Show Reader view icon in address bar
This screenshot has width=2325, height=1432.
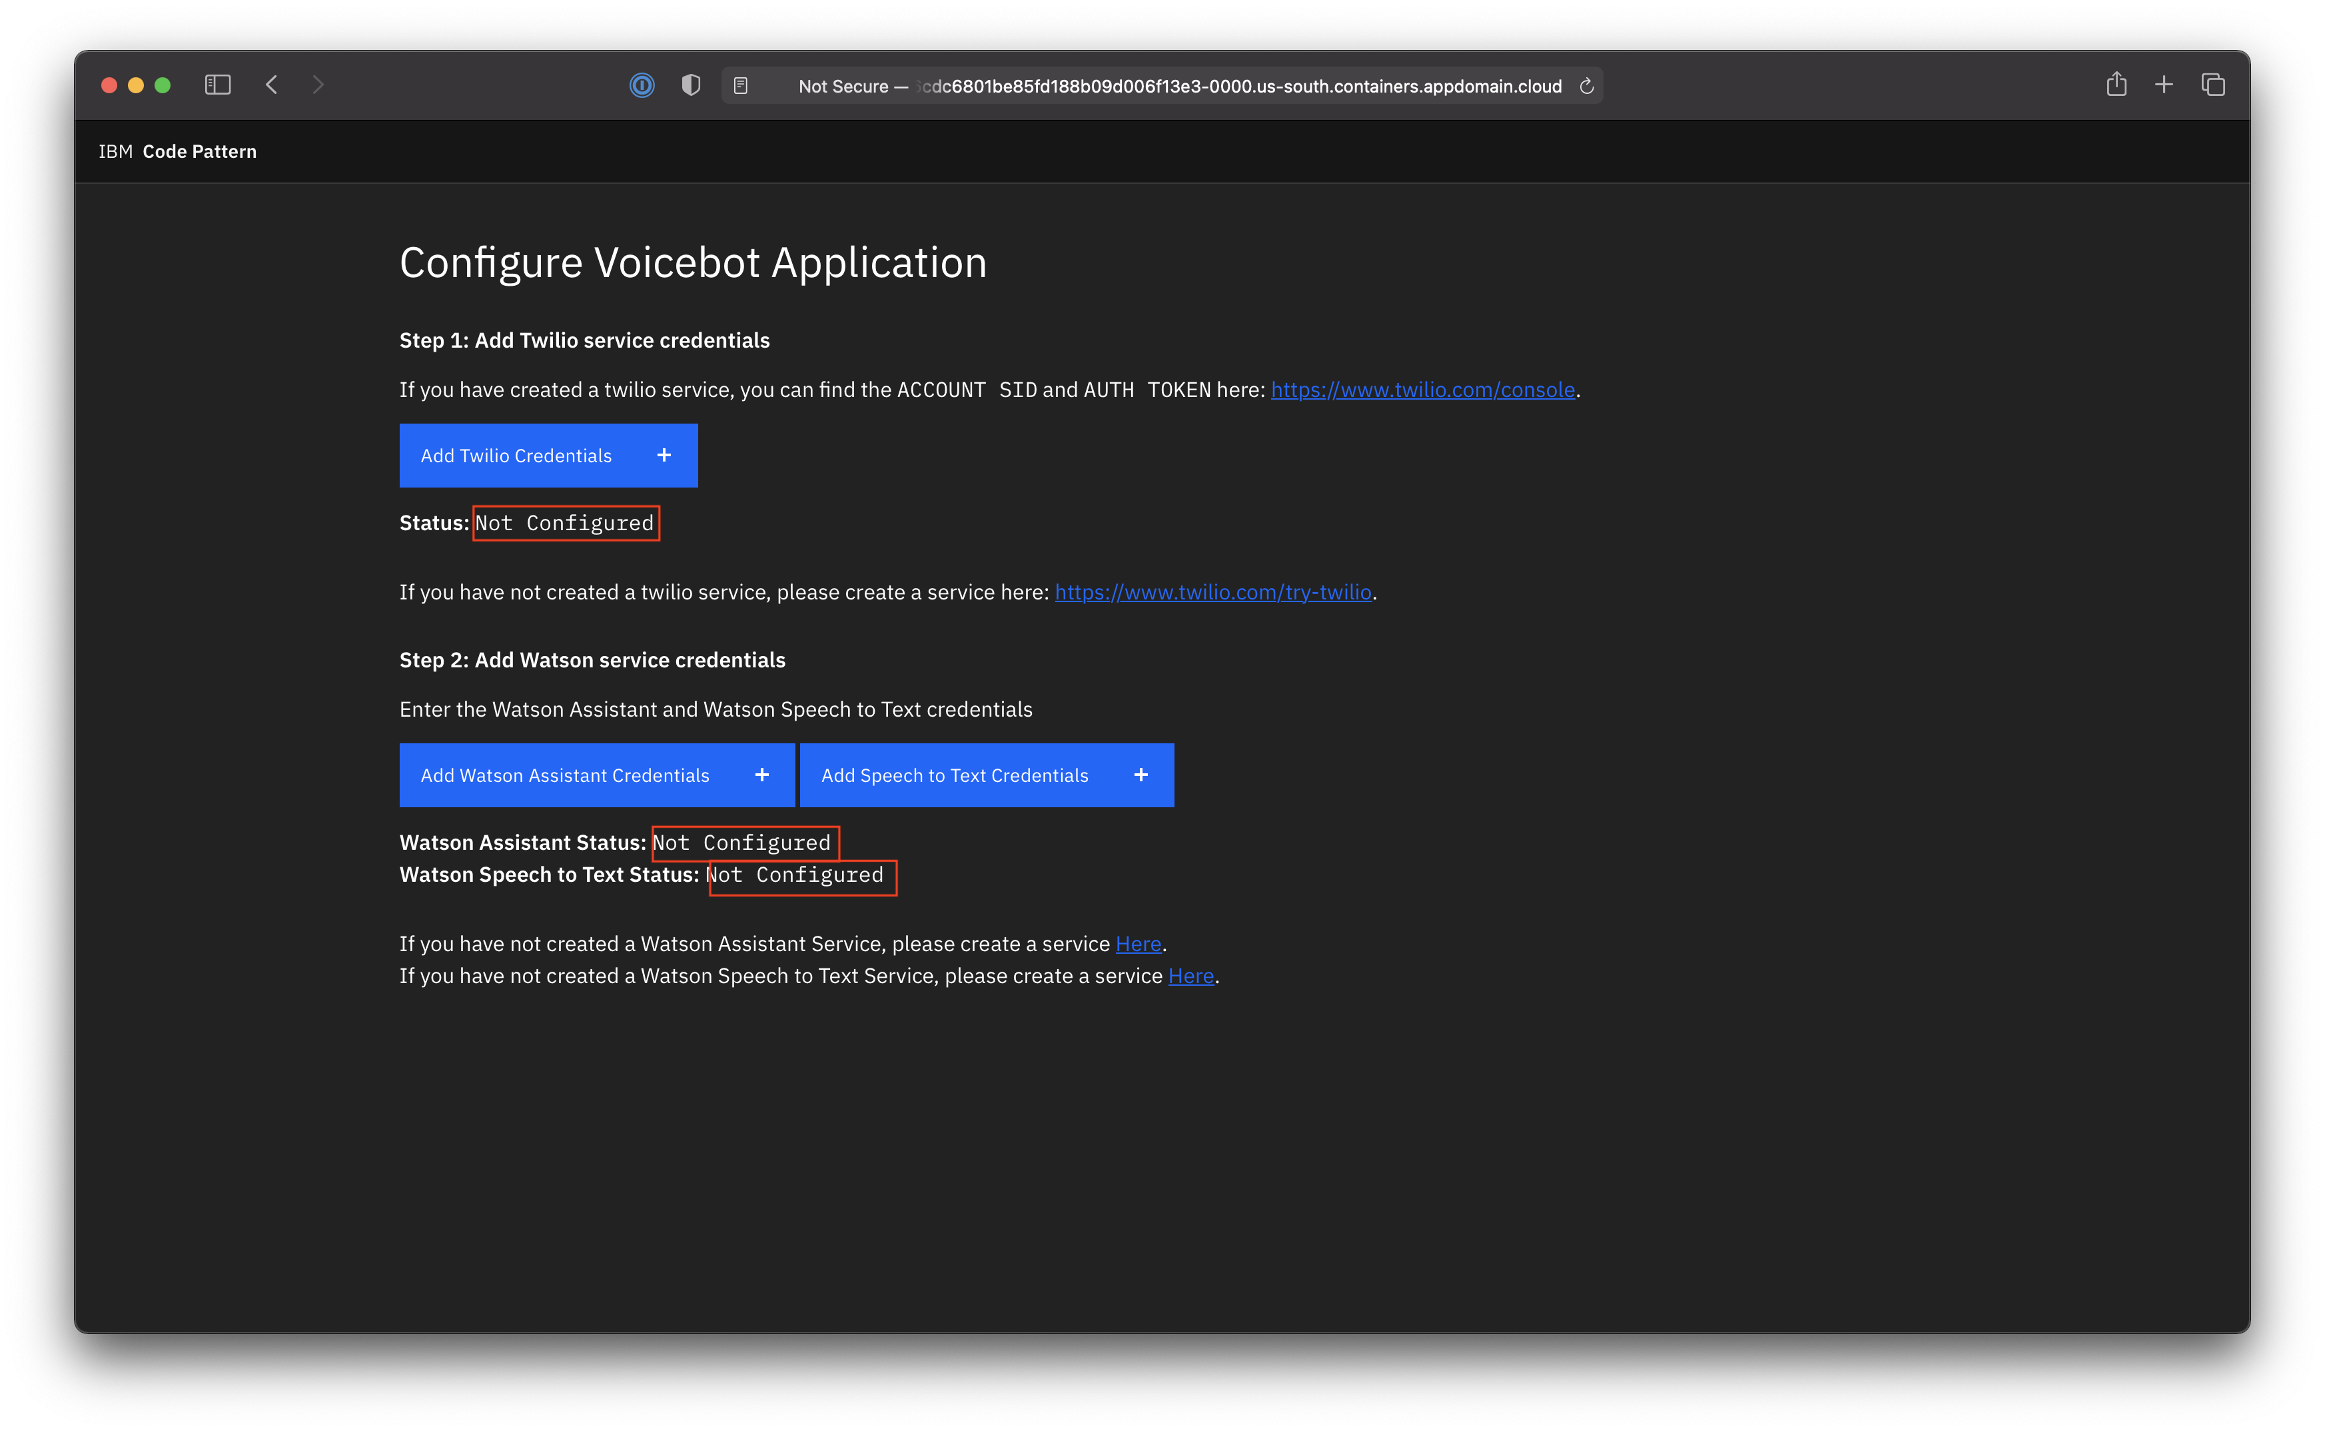click(741, 86)
